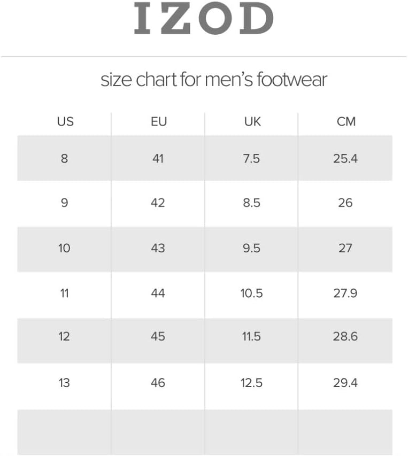Click UK size 7.5 cell
This screenshot has height=456, width=408.
point(251,158)
